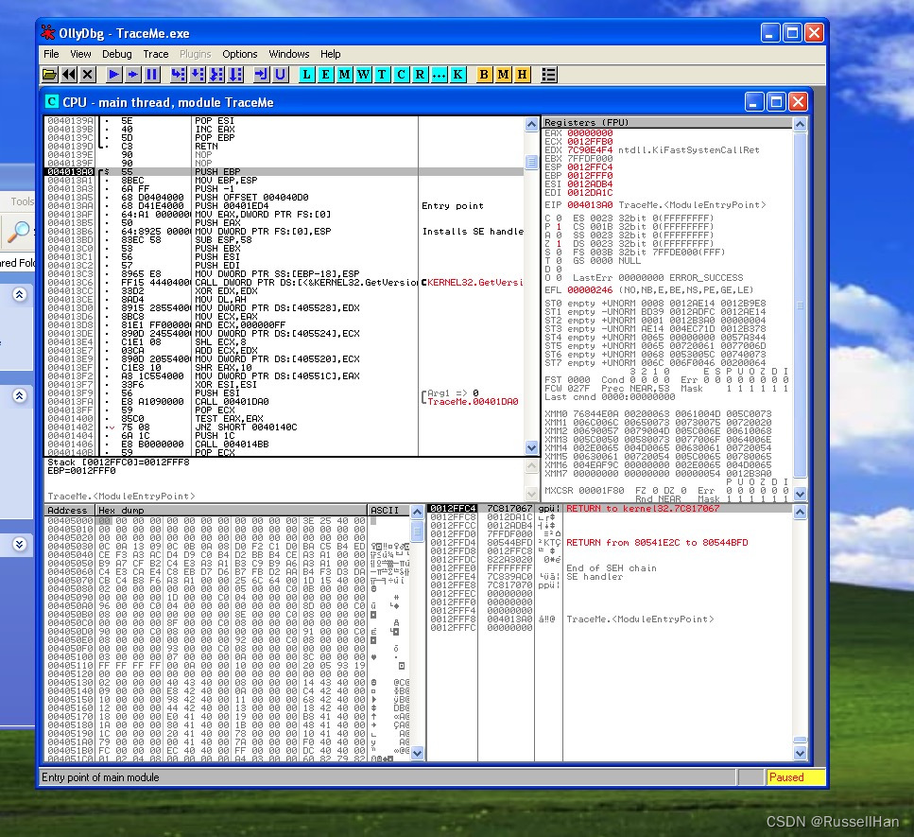Open search results with R button
The image size is (914, 837).
(420, 75)
